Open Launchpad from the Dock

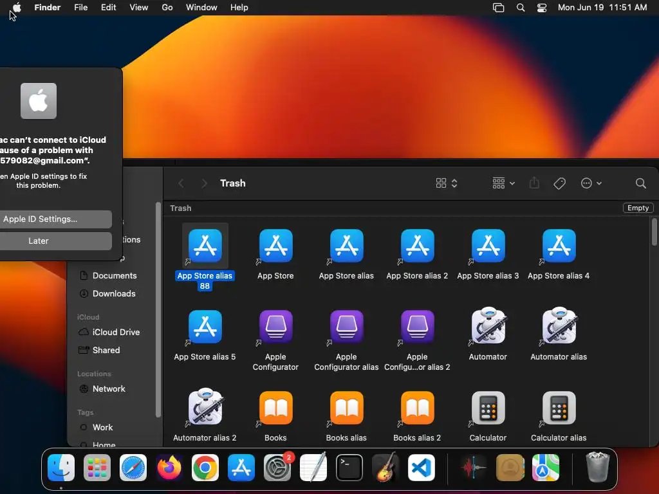(x=97, y=468)
